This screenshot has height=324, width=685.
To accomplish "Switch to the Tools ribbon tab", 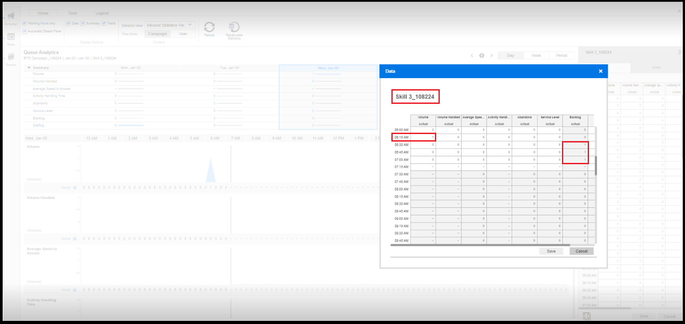I will coord(72,13).
